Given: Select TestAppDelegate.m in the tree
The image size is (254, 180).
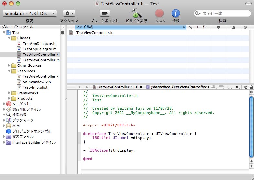Looking at the screenshot, I should [x=39, y=49].
